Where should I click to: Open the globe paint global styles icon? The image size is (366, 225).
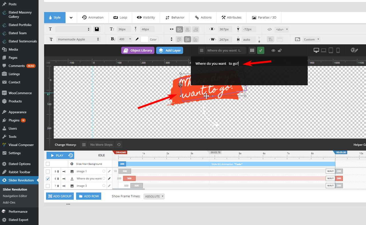click(354, 50)
